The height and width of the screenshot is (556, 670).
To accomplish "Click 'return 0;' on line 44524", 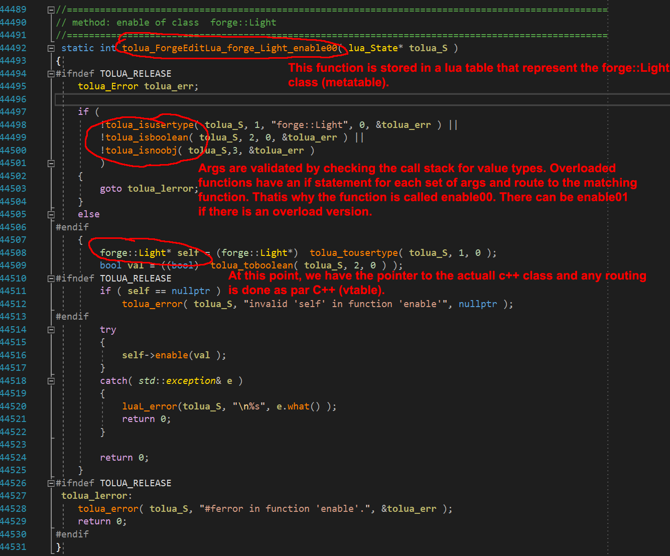I will coord(124,458).
